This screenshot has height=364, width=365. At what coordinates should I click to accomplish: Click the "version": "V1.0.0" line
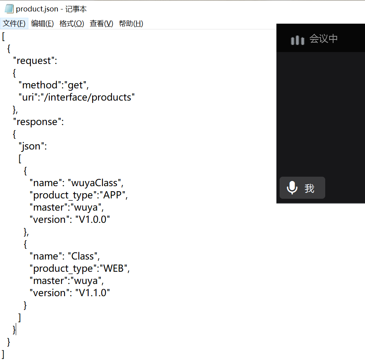click(70, 219)
